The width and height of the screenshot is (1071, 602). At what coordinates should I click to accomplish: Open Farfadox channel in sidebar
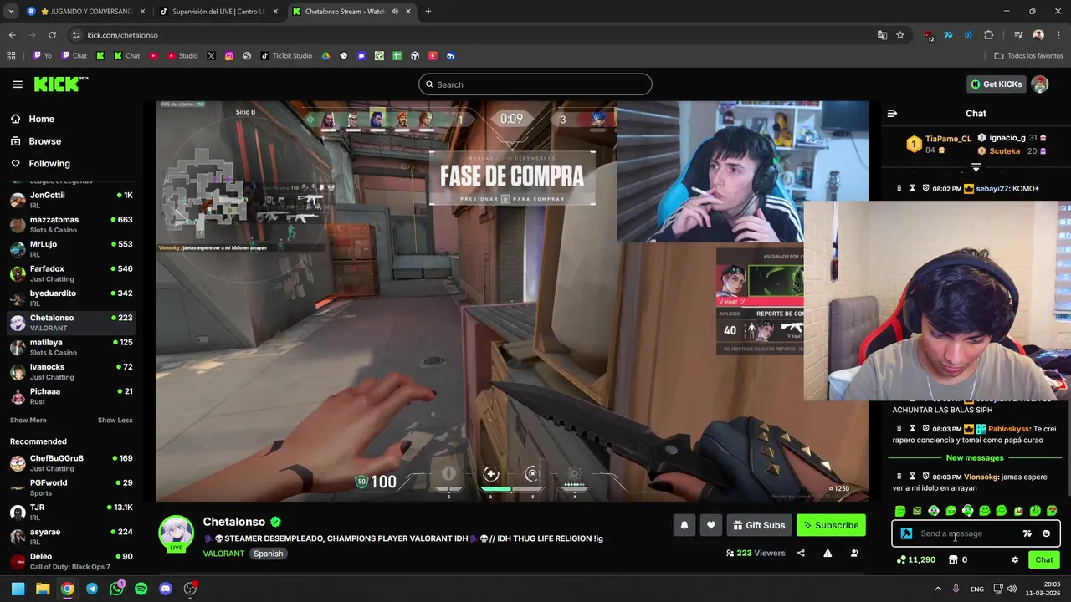click(71, 273)
